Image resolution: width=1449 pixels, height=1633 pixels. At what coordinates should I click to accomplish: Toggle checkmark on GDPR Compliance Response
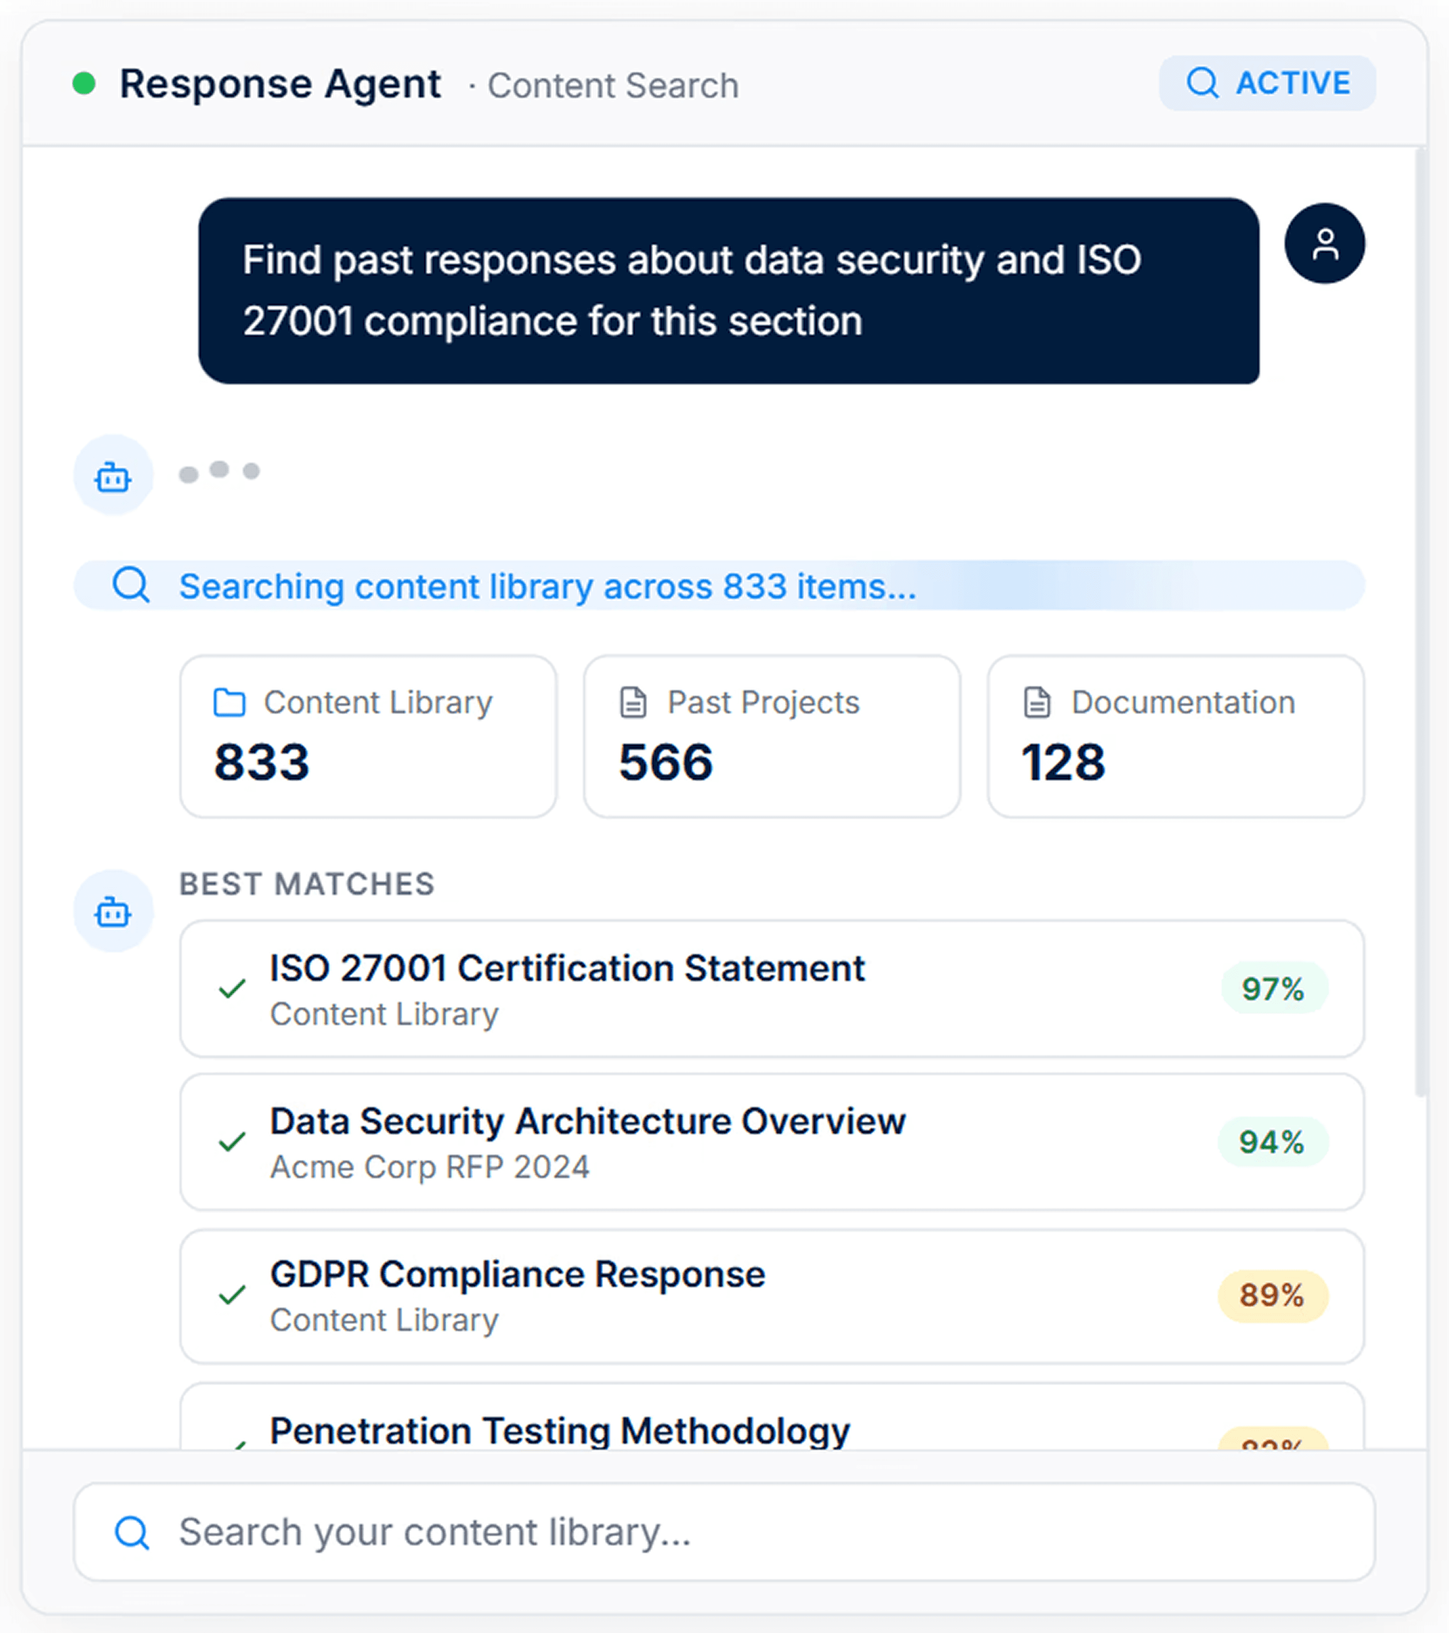tap(232, 1294)
